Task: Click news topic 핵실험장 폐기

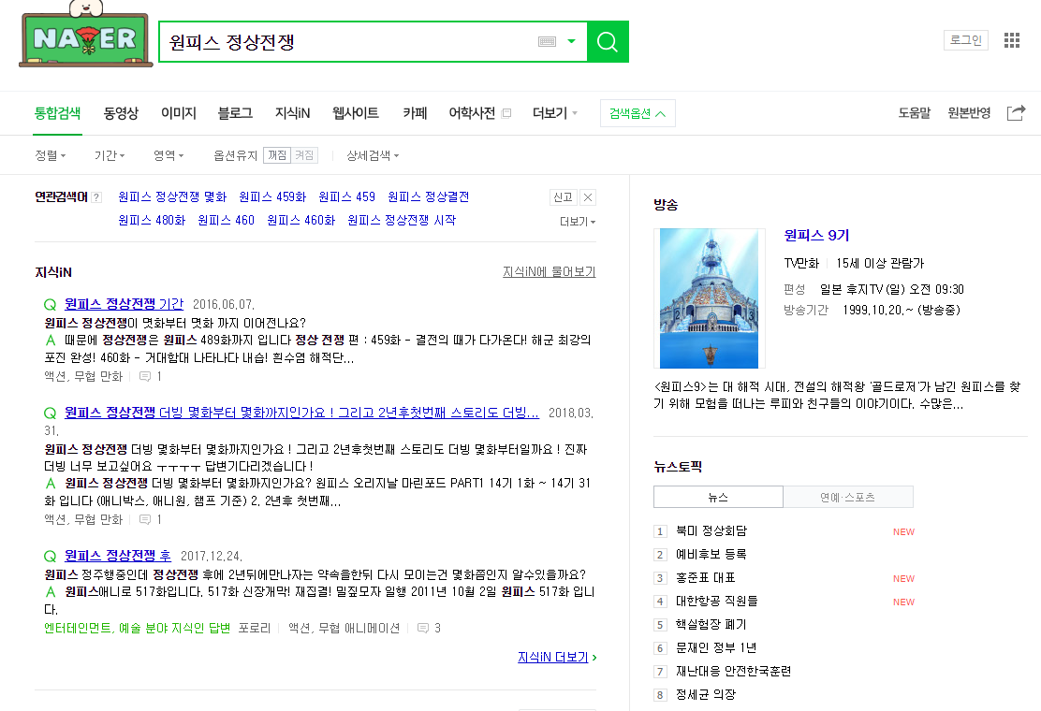Action: pyautogui.click(x=711, y=625)
